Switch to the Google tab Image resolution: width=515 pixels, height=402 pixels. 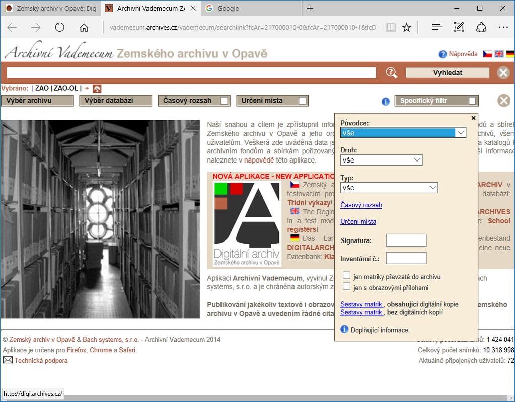pyautogui.click(x=251, y=8)
